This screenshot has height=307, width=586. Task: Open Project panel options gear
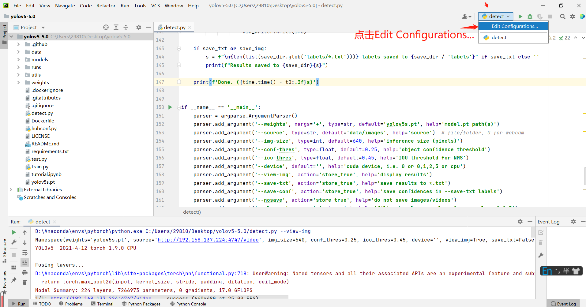[139, 27]
